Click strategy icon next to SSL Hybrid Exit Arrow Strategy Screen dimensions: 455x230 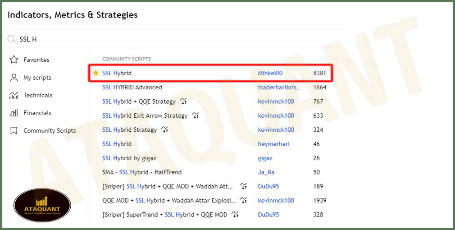point(196,115)
